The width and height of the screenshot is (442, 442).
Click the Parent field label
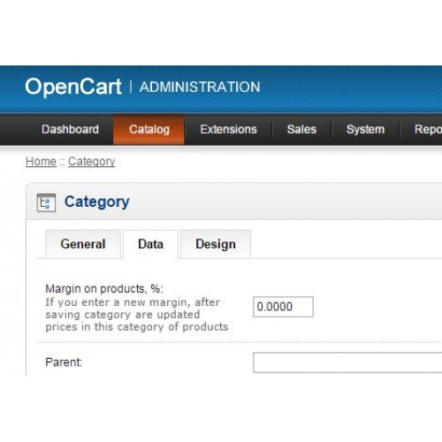[64, 362]
